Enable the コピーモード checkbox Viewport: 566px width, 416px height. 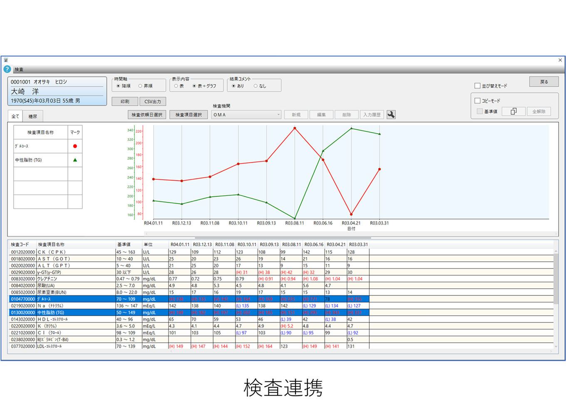pos(477,100)
